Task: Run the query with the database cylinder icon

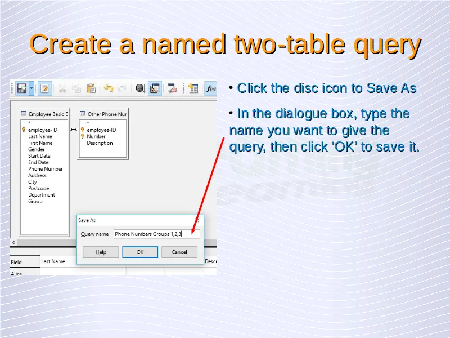Action: pos(140,88)
